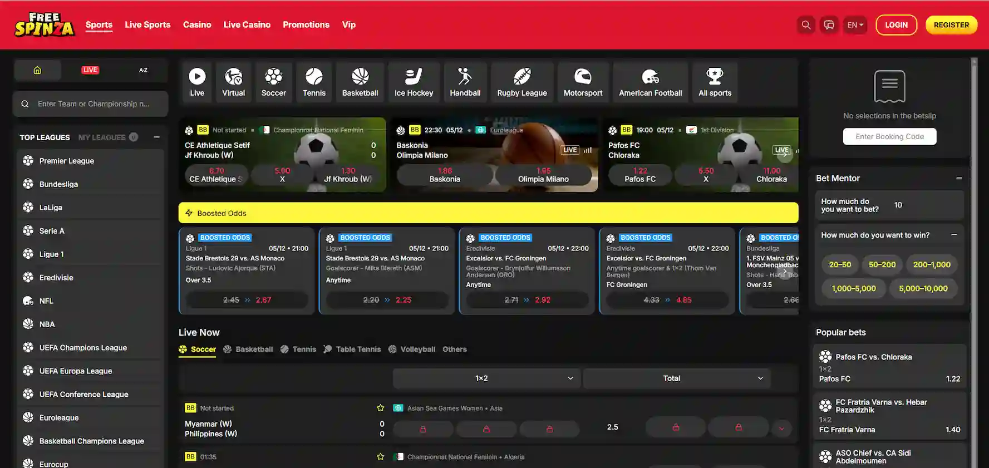989x468 pixels.
Task: Select the Live play icon category
Action: (x=197, y=82)
